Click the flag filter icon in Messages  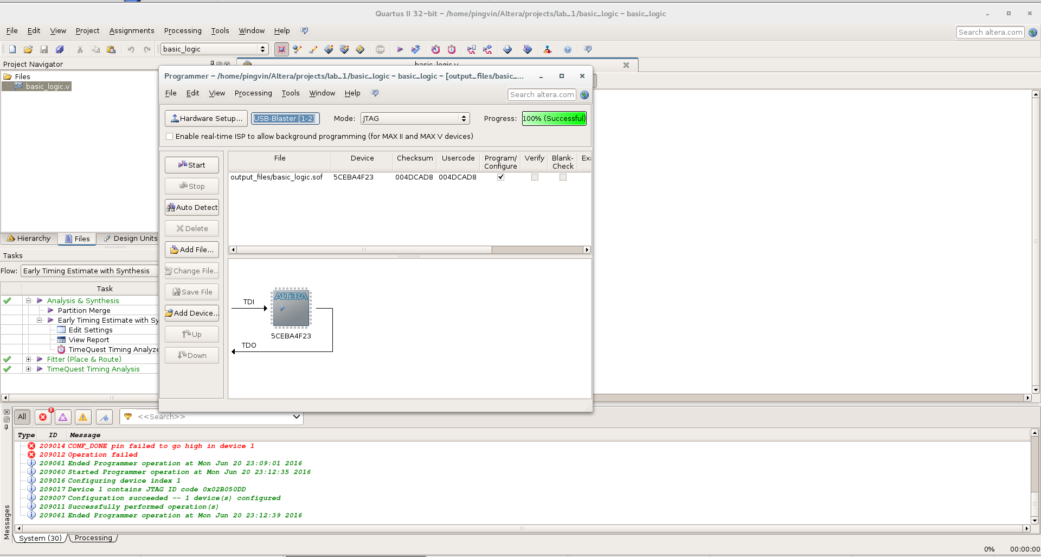(x=104, y=417)
